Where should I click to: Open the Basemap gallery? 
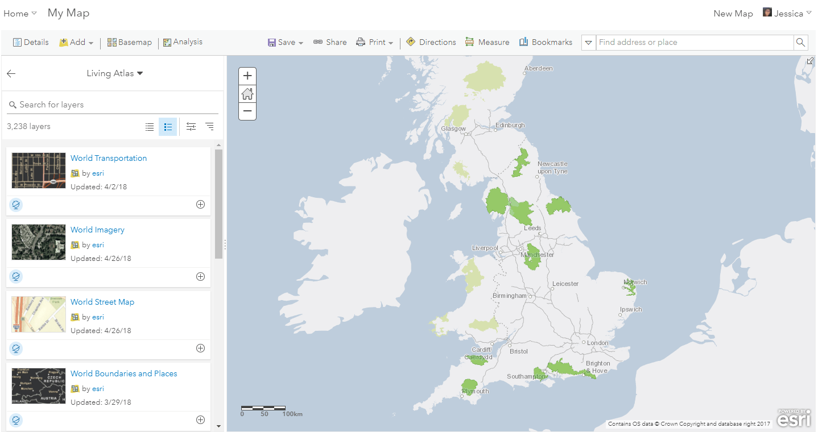(x=130, y=42)
